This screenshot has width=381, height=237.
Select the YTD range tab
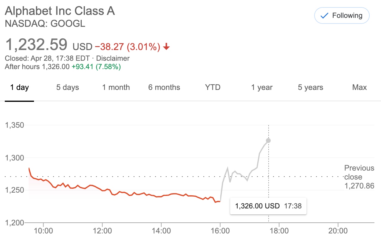click(213, 87)
